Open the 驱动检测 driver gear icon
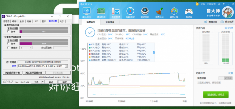Image resolution: width=235 pixels, height=109 pixels. coord(145,11)
